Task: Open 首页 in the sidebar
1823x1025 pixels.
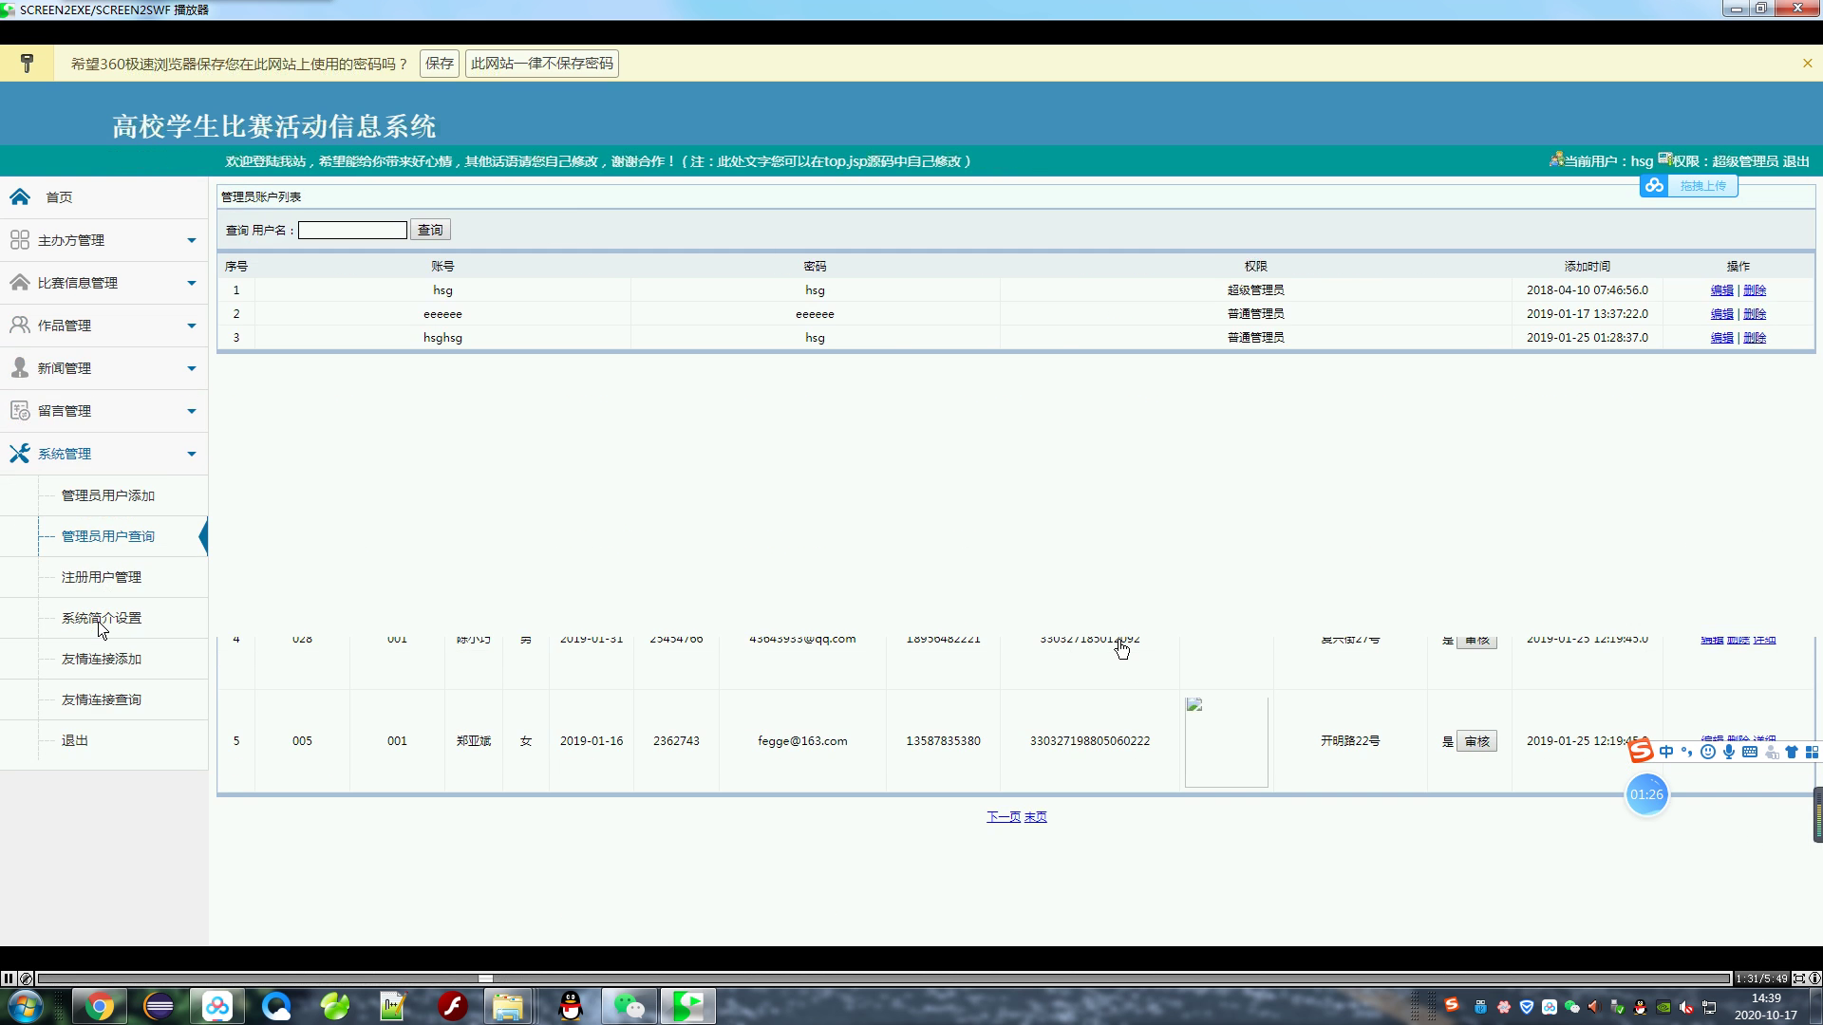Action: click(x=59, y=197)
